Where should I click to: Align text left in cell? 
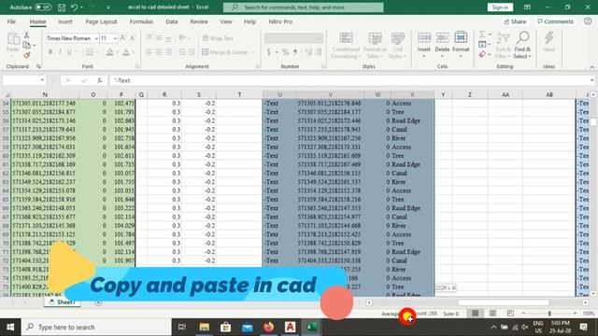point(149,52)
